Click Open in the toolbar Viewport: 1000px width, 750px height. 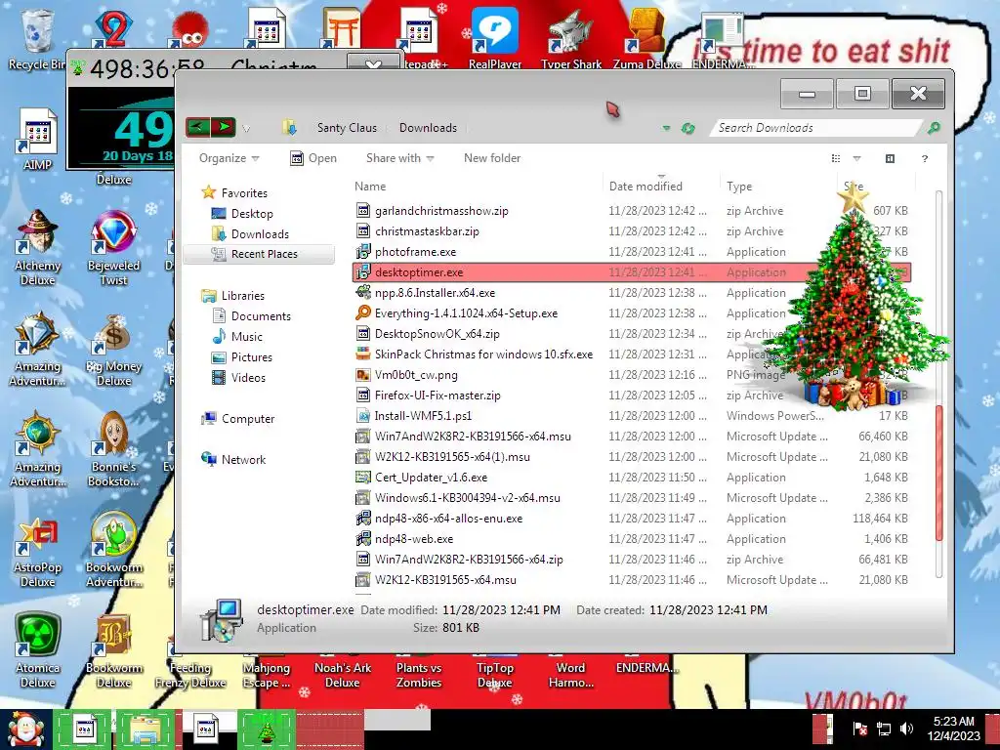(313, 158)
